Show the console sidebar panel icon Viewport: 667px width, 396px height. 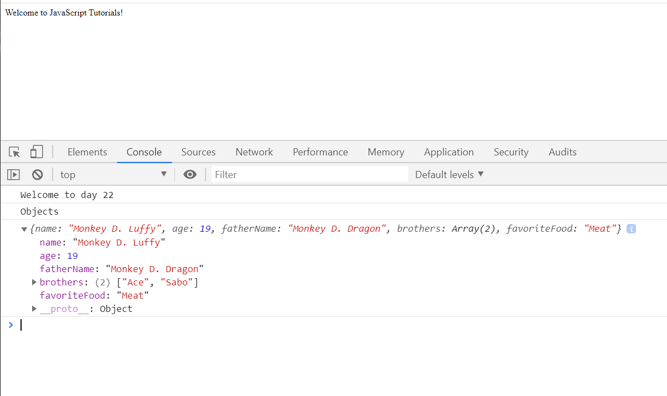13,175
